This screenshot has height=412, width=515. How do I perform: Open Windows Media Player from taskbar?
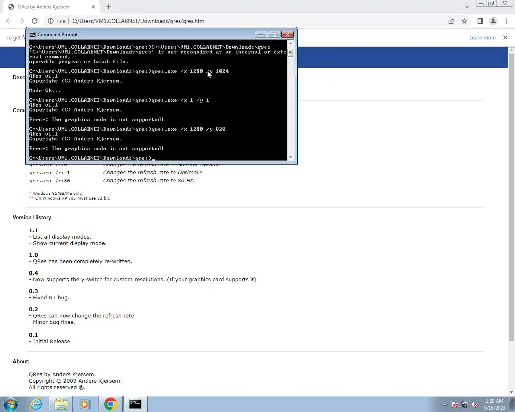tap(85, 404)
